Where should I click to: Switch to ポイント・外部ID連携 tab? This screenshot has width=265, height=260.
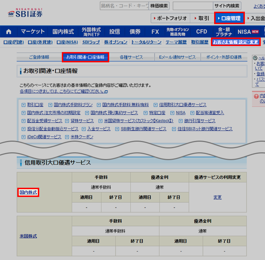(224, 57)
